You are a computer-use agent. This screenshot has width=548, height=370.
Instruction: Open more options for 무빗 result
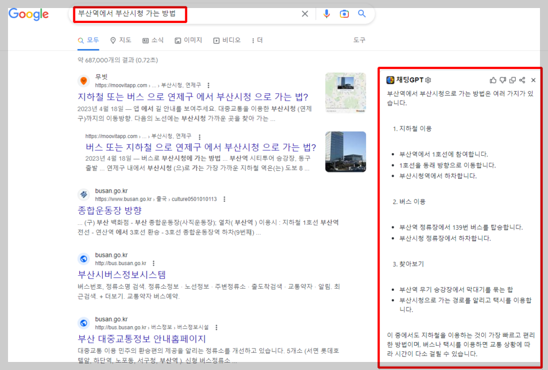[209, 85]
